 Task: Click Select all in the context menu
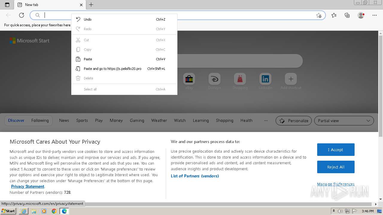point(124,89)
